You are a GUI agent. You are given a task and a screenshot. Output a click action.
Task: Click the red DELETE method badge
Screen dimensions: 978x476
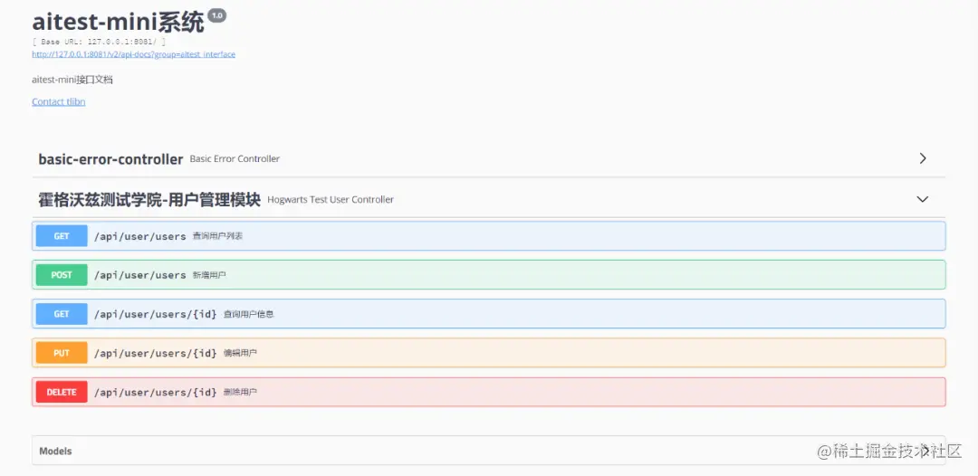click(x=62, y=392)
